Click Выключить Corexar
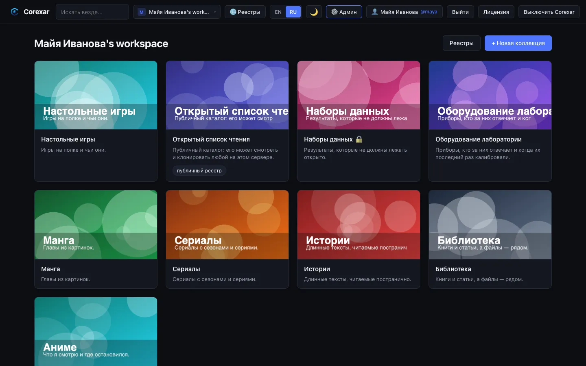The height and width of the screenshot is (366, 586). tap(549, 12)
